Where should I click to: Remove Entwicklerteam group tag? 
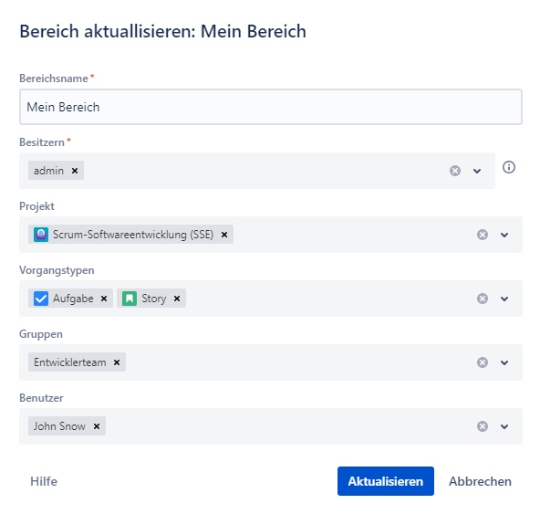pyautogui.click(x=117, y=362)
